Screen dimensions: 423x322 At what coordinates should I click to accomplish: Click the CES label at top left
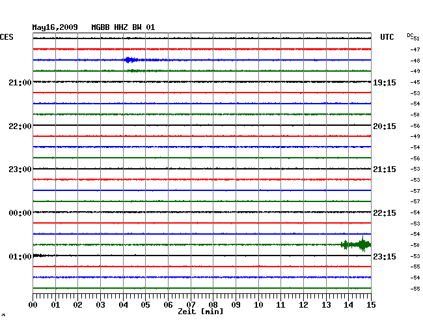(7, 37)
